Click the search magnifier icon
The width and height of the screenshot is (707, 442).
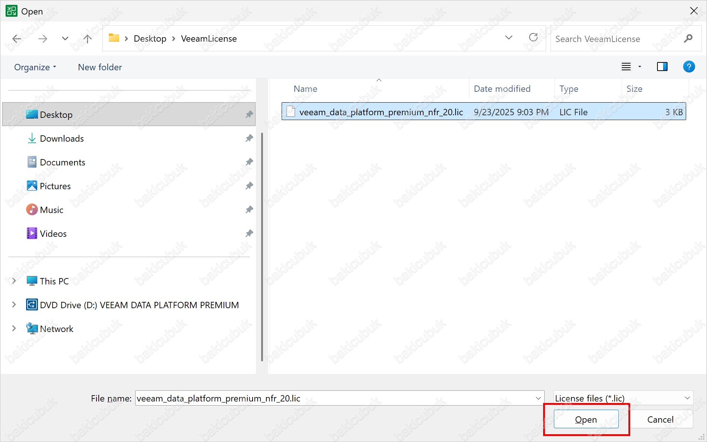click(688, 39)
